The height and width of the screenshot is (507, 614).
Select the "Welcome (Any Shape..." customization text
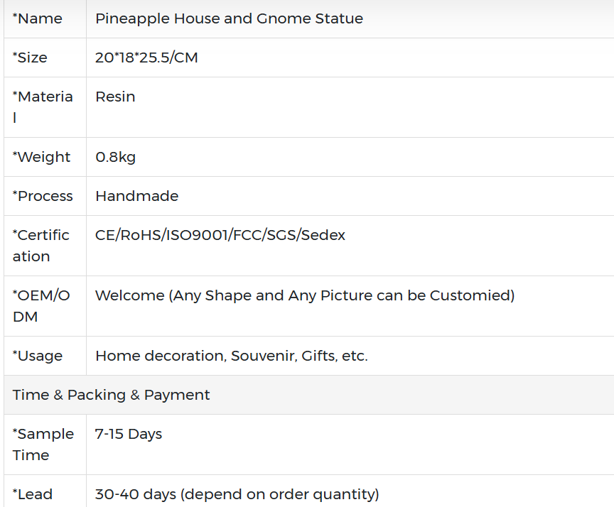305,296
